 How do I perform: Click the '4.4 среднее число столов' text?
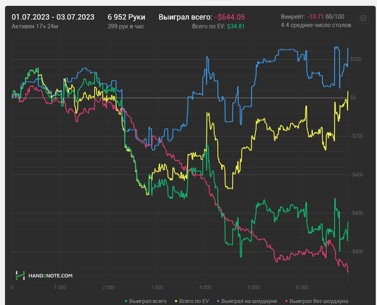click(x=316, y=25)
